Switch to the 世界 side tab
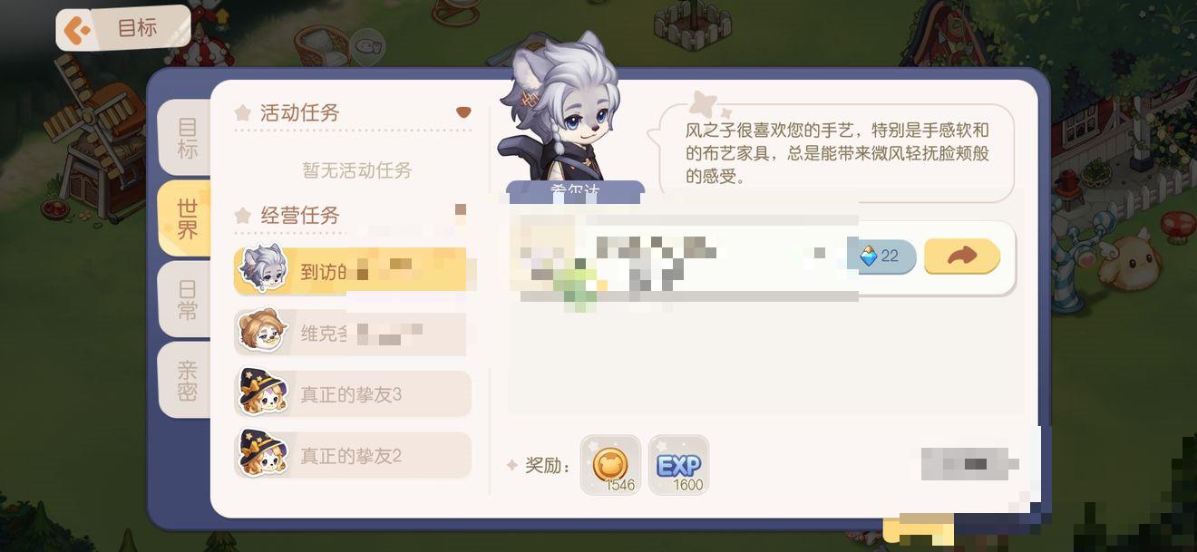The image size is (1197, 552). pos(187,218)
